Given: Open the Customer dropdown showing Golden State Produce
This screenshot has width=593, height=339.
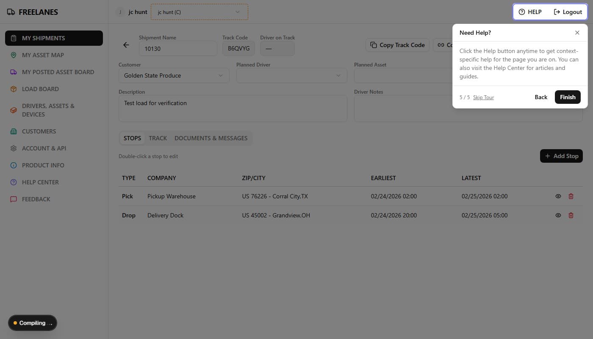Looking at the screenshot, I should click(174, 75).
